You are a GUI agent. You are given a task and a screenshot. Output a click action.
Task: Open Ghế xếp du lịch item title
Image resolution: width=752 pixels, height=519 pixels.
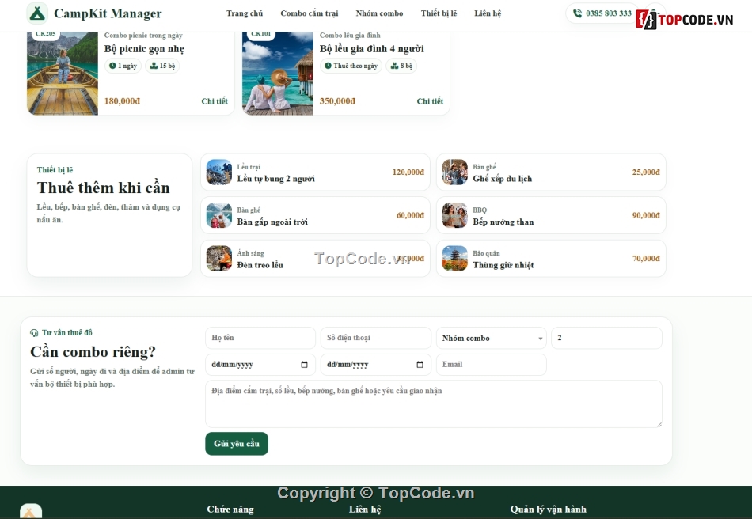click(502, 179)
